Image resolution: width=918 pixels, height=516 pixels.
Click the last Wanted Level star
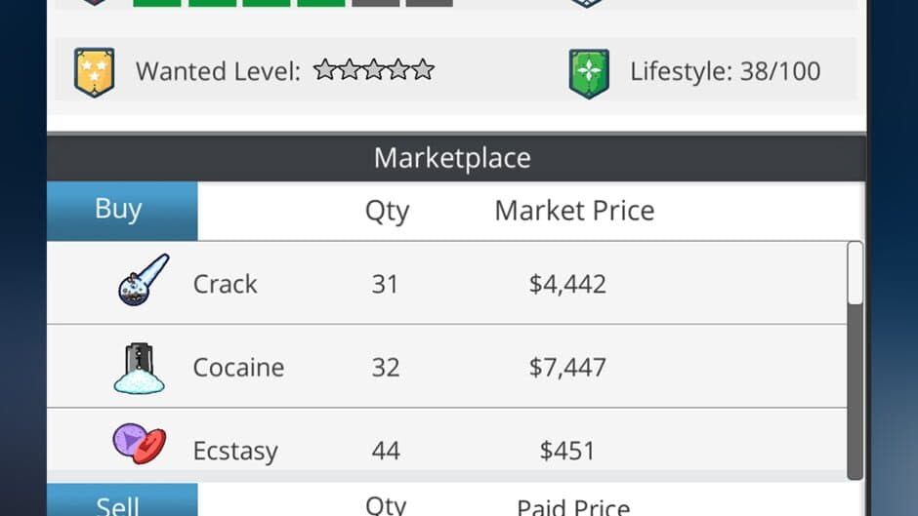[x=423, y=70]
